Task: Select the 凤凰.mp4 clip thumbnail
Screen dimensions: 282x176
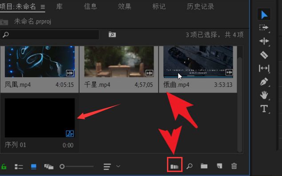Action: [40, 62]
